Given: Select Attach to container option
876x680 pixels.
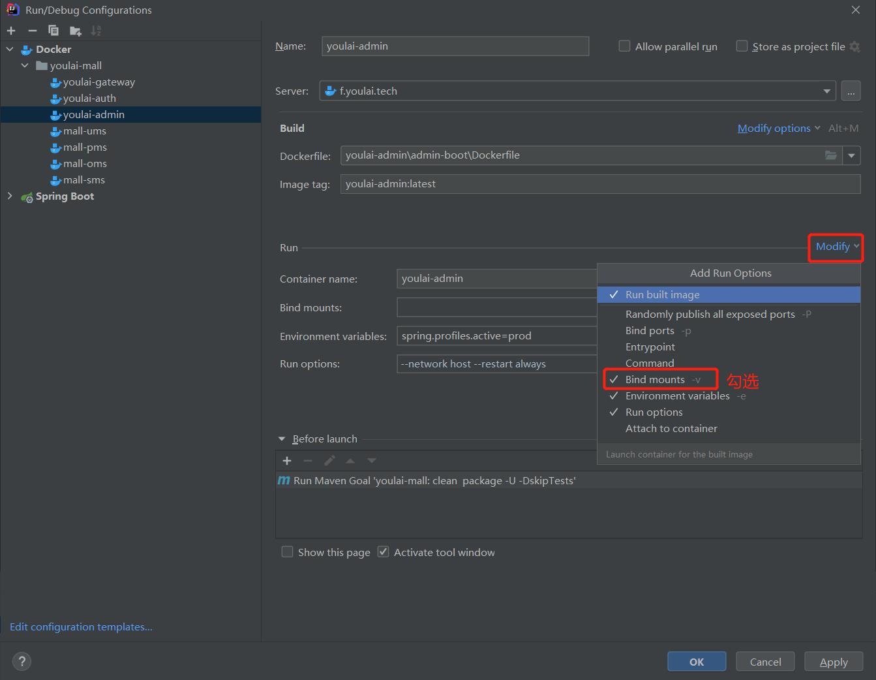Looking at the screenshot, I should click(x=729, y=429).
